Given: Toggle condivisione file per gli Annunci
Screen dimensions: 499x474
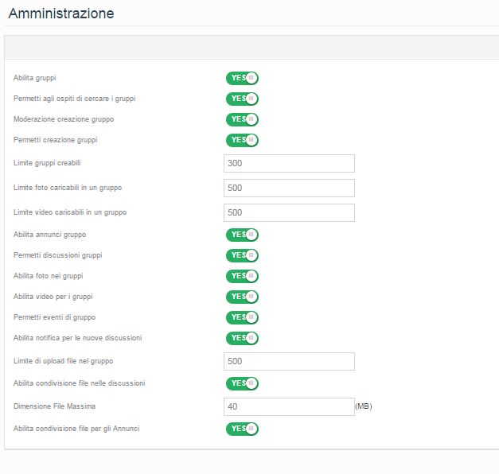Looking at the screenshot, I should 242,429.
